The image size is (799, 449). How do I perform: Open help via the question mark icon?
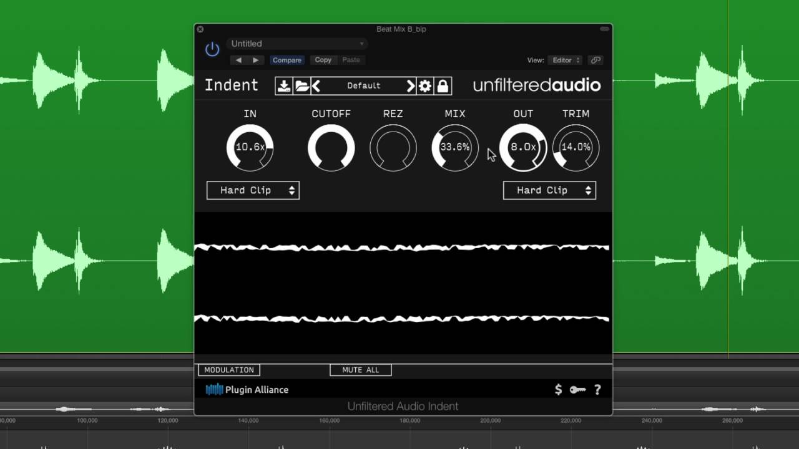(597, 389)
